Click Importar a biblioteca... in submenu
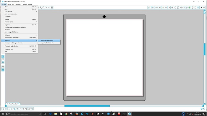 tap(49, 41)
